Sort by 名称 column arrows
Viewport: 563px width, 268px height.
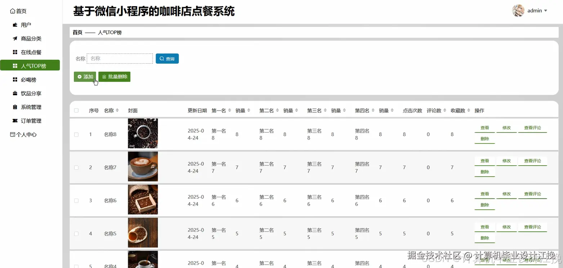(117, 110)
